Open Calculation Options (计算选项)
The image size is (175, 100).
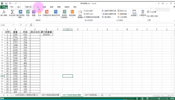(x=143, y=14)
